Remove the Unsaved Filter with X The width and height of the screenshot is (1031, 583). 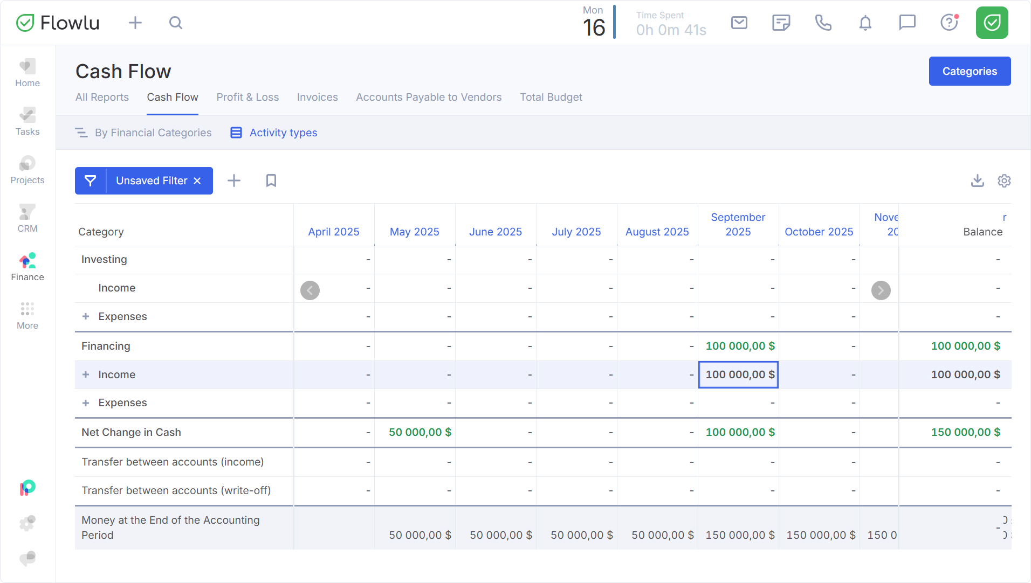[197, 181]
